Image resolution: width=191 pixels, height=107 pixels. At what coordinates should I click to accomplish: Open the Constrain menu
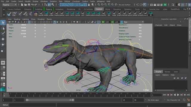pyautogui.click(x=76, y=1)
